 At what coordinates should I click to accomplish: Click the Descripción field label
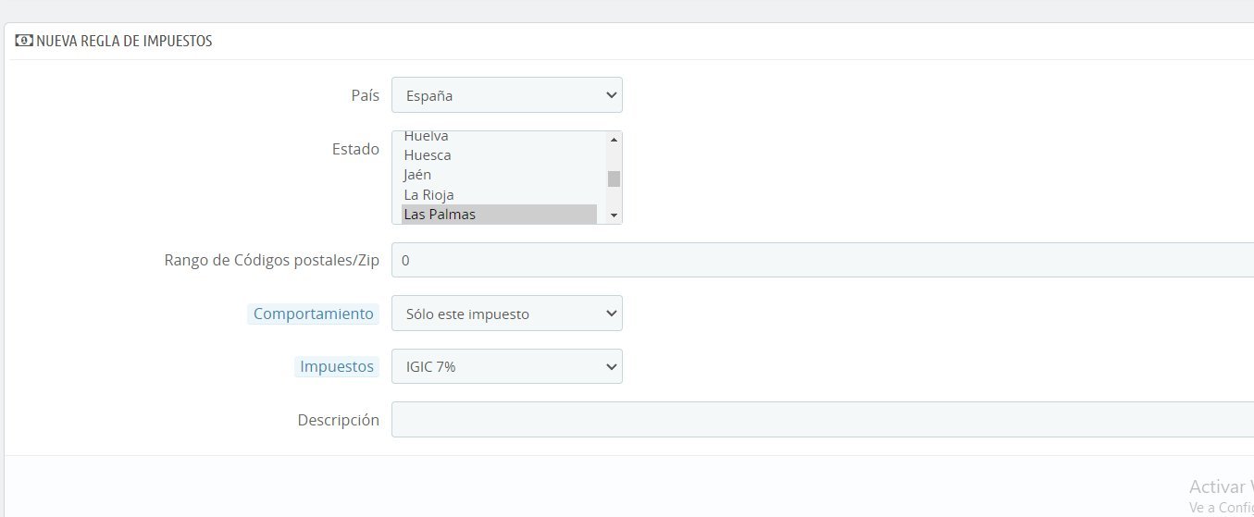pos(338,420)
